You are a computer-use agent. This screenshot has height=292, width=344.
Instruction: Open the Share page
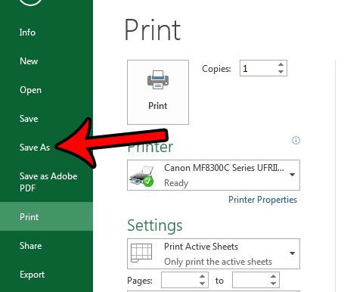[30, 245]
